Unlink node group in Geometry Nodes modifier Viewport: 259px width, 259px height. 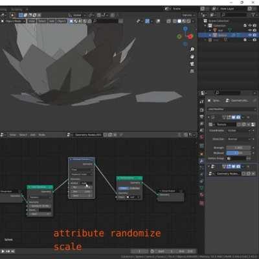pos(253,174)
